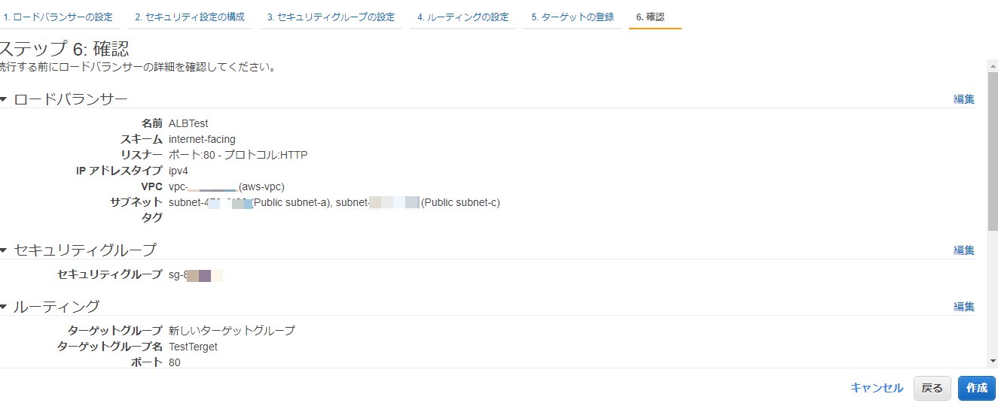Viewport: 998px width, 406px height.
Task: Click the TestTerget target group name
Action: (x=193, y=347)
